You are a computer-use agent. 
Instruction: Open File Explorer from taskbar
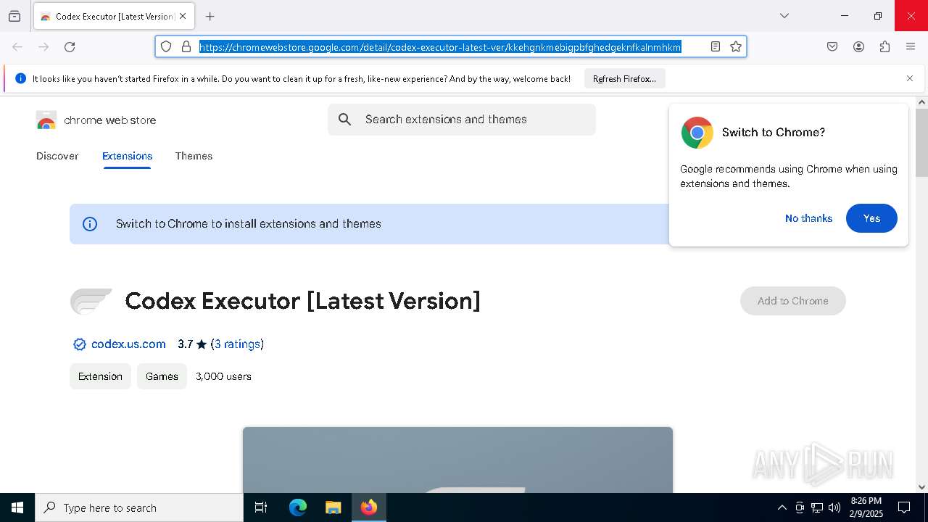coord(333,507)
